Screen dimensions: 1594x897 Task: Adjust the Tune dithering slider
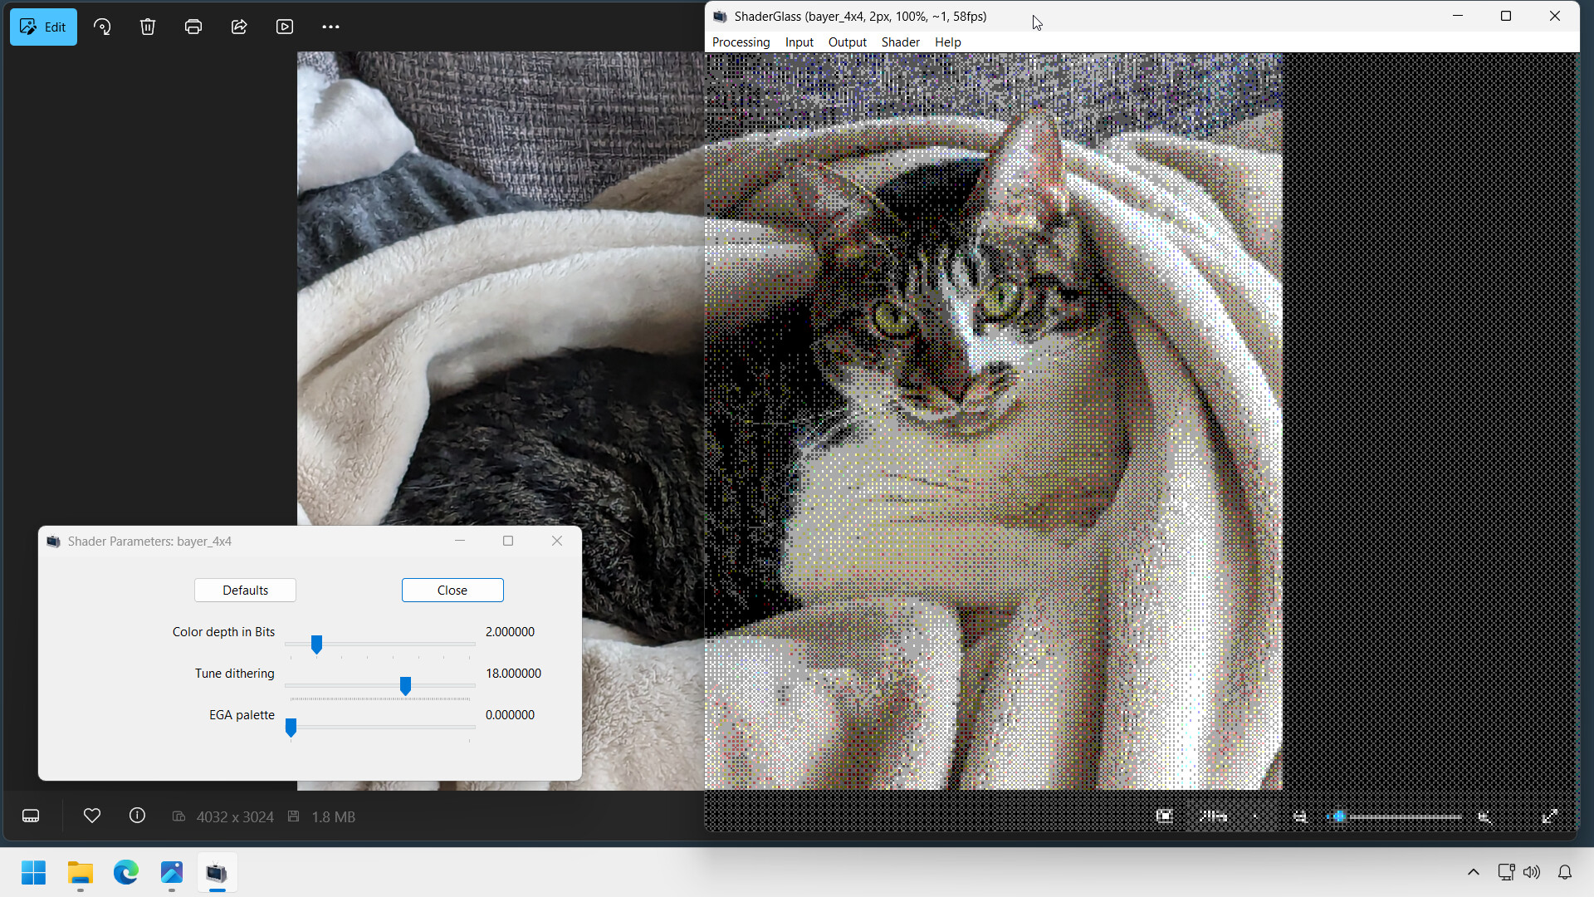tap(405, 686)
